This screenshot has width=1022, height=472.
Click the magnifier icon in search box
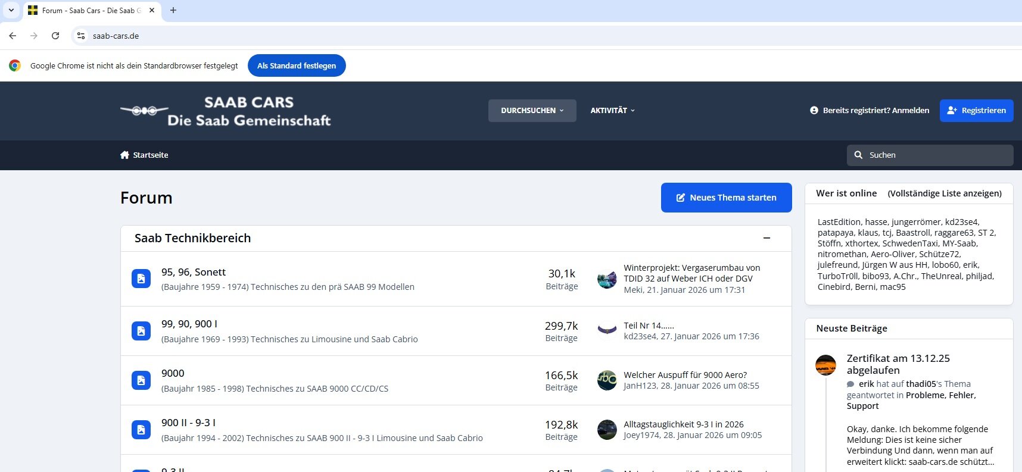click(858, 155)
